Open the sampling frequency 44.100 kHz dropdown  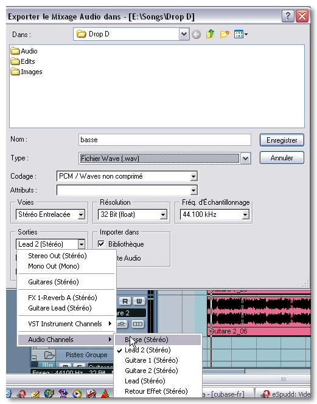[x=245, y=214]
